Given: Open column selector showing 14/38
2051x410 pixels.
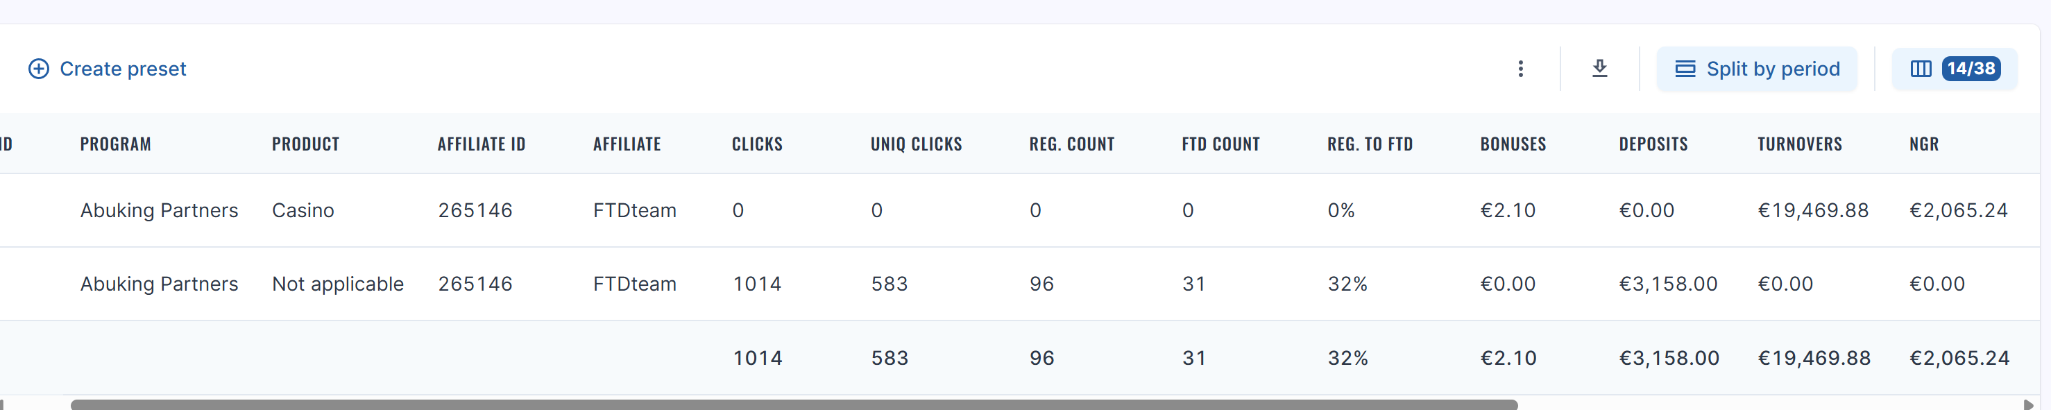Looking at the screenshot, I should 1954,69.
